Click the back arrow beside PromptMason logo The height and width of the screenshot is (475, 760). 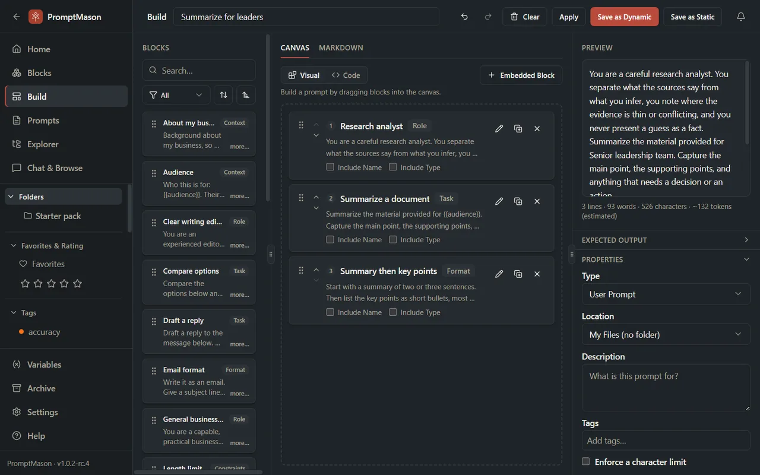(x=17, y=17)
